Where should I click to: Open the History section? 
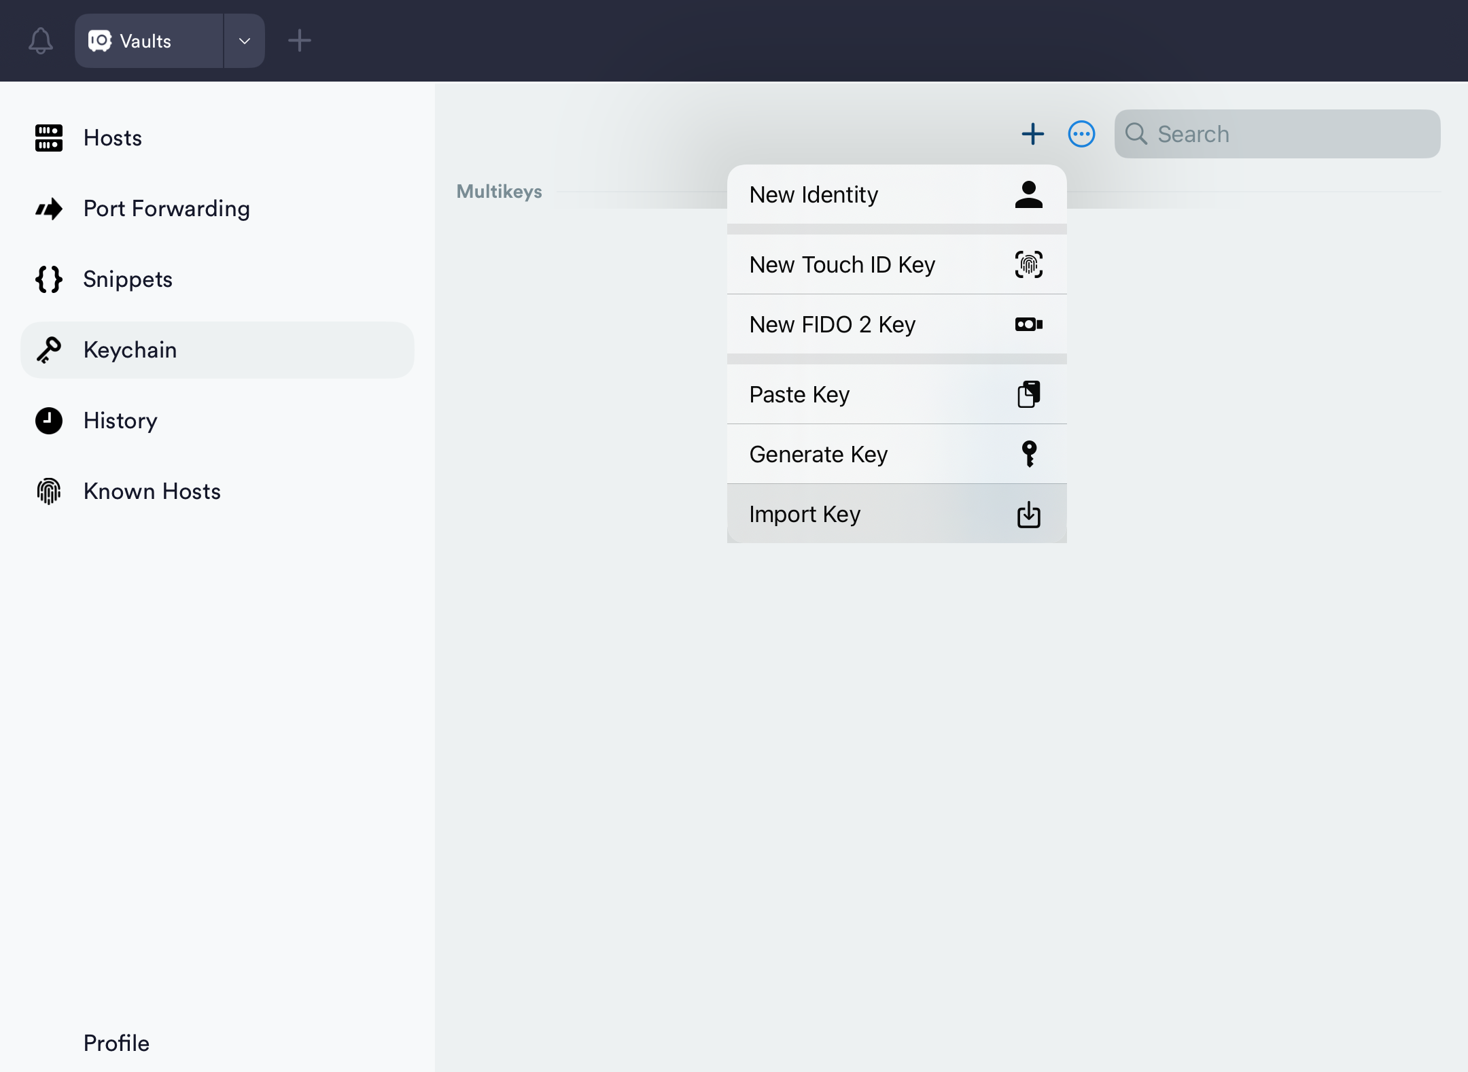pyautogui.click(x=120, y=421)
